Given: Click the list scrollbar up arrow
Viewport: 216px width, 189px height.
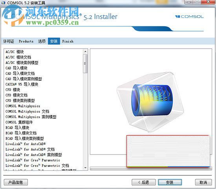Looking at the screenshot, I should coord(85,51).
